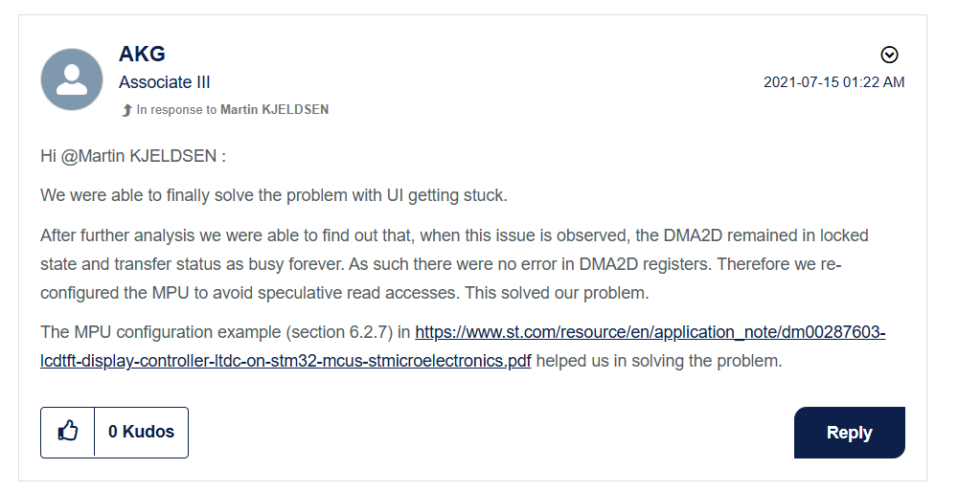Open Martin KJELDSEN's parent post link
The image size is (958, 492).
pyautogui.click(x=274, y=110)
